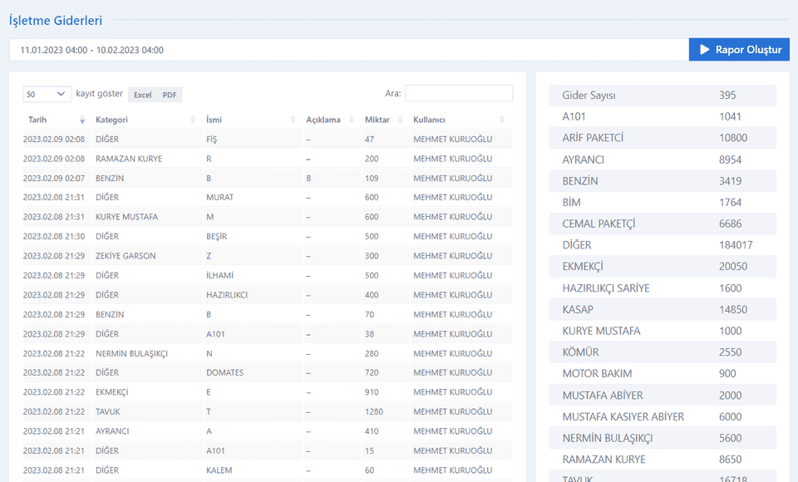This screenshot has height=482, width=798.
Task: Click the İLHAMİ name cell
Action: click(x=251, y=275)
